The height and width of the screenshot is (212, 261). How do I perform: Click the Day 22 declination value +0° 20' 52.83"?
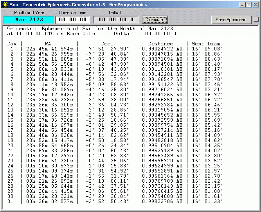[x=107, y=155]
